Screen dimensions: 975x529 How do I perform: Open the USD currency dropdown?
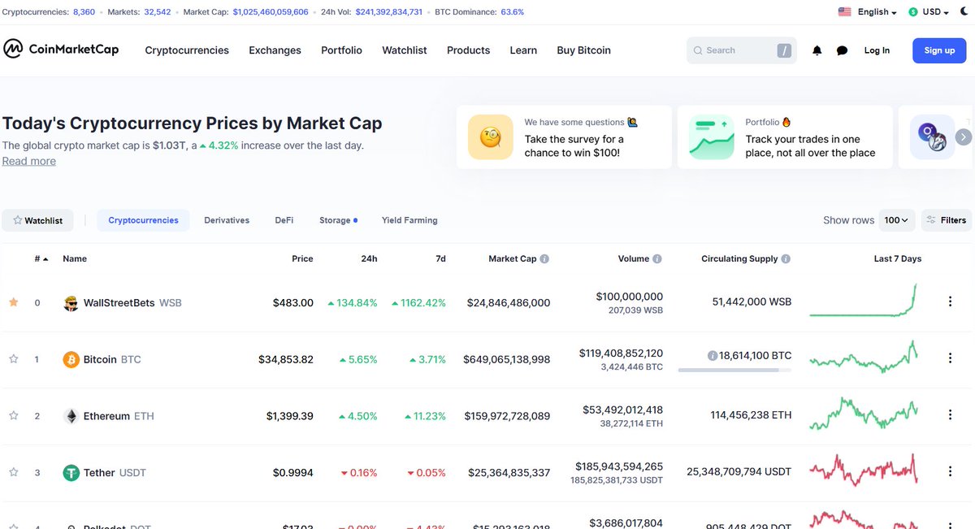tap(936, 12)
